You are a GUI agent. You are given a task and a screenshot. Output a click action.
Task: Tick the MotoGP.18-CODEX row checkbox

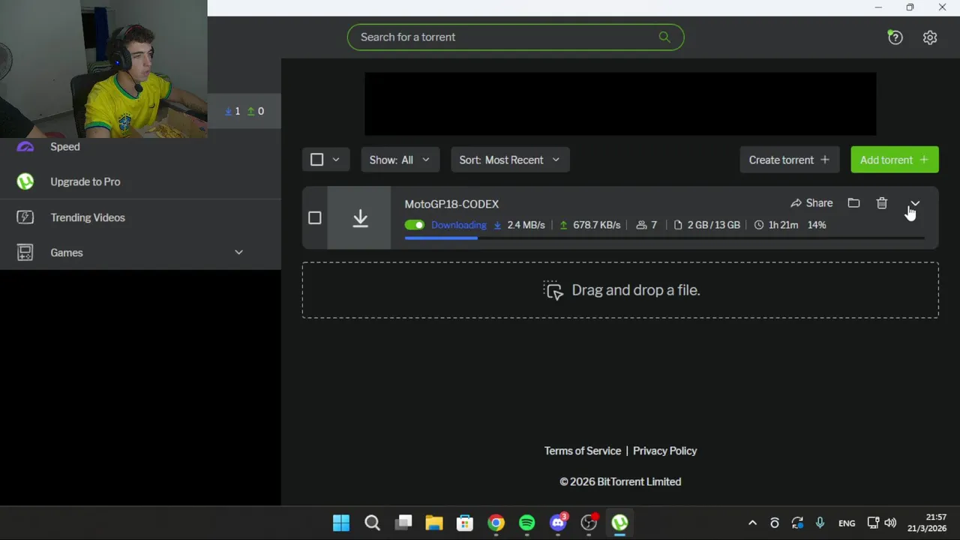click(x=315, y=217)
